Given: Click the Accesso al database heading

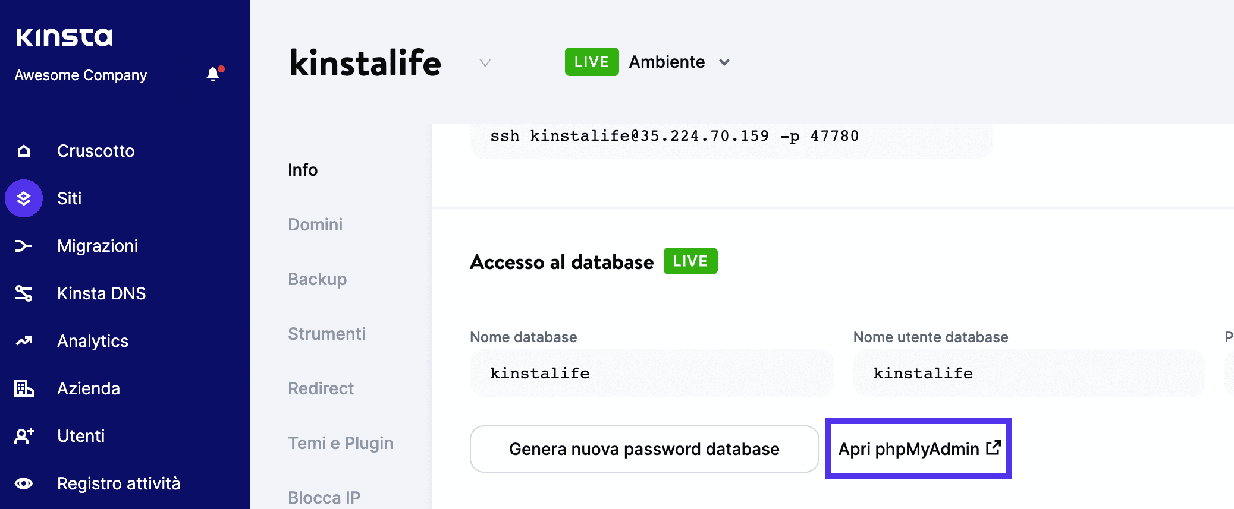Looking at the screenshot, I should click(x=562, y=262).
